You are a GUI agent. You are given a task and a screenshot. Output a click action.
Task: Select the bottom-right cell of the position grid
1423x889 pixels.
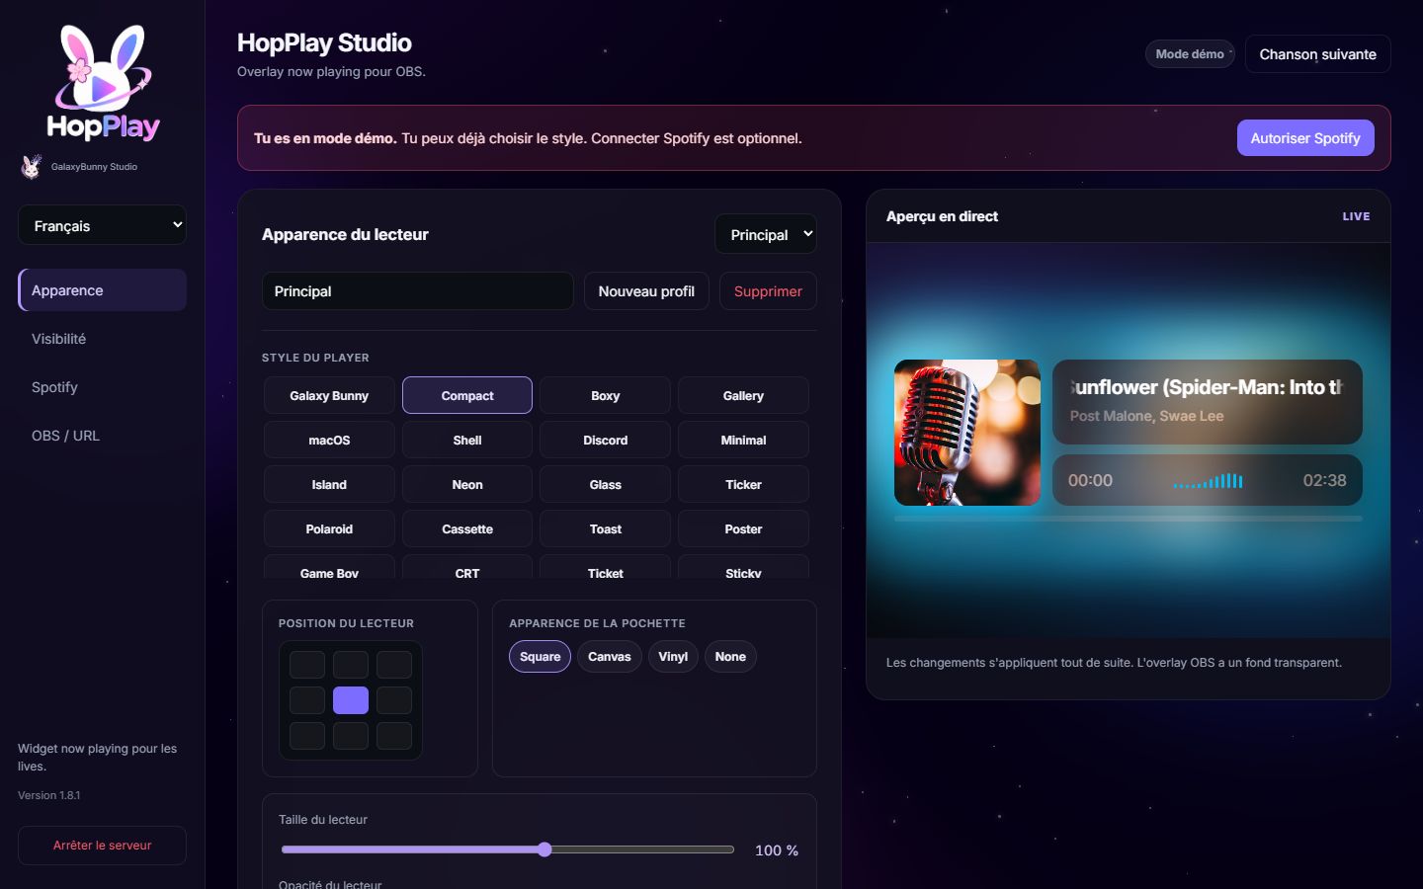(394, 736)
